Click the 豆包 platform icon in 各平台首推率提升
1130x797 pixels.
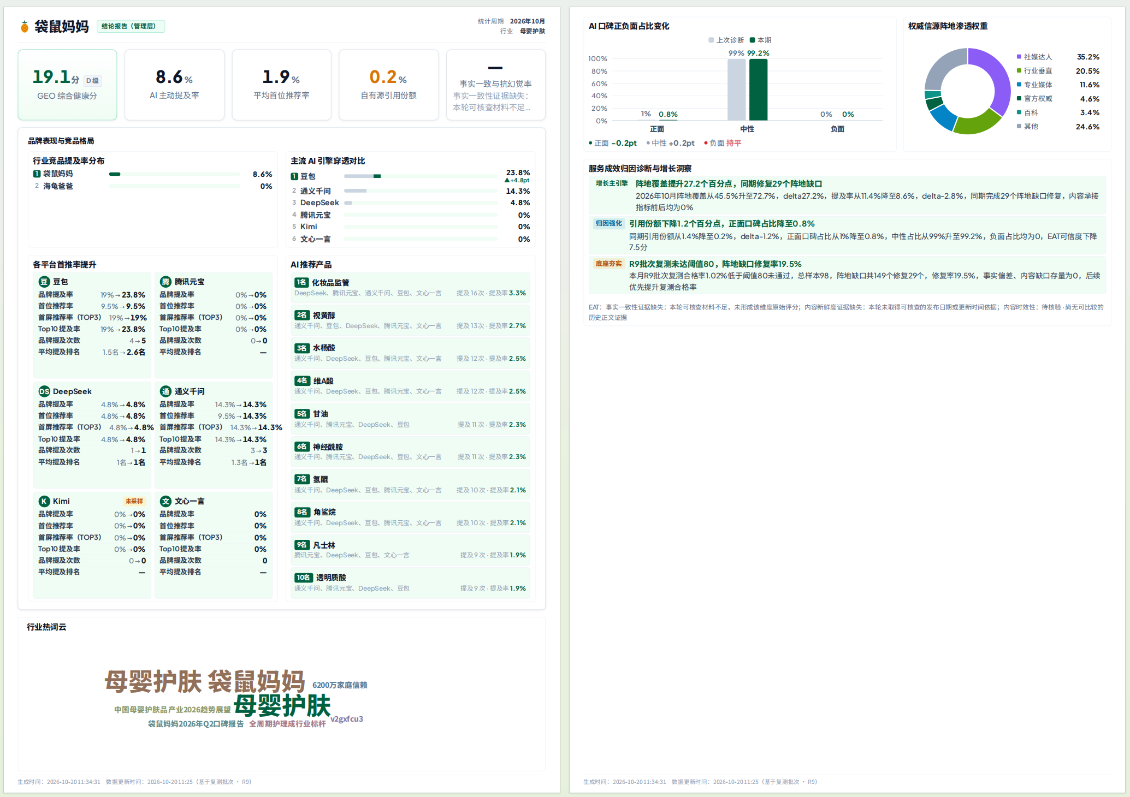(44, 282)
